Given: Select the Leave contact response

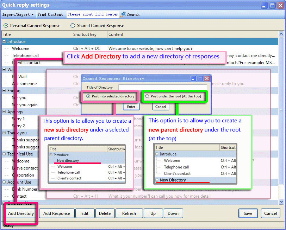Looking at the screenshot, I should [25, 168].
